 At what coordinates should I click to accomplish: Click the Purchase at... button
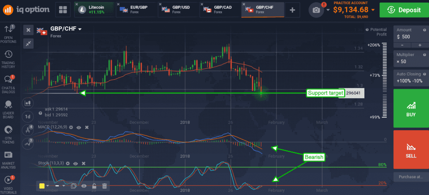click(x=411, y=177)
